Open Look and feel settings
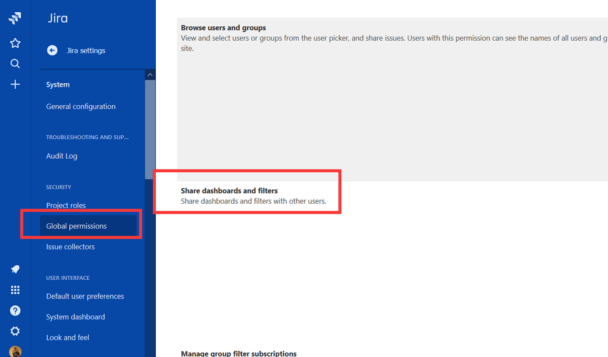This screenshot has width=608, height=357. pyautogui.click(x=68, y=337)
